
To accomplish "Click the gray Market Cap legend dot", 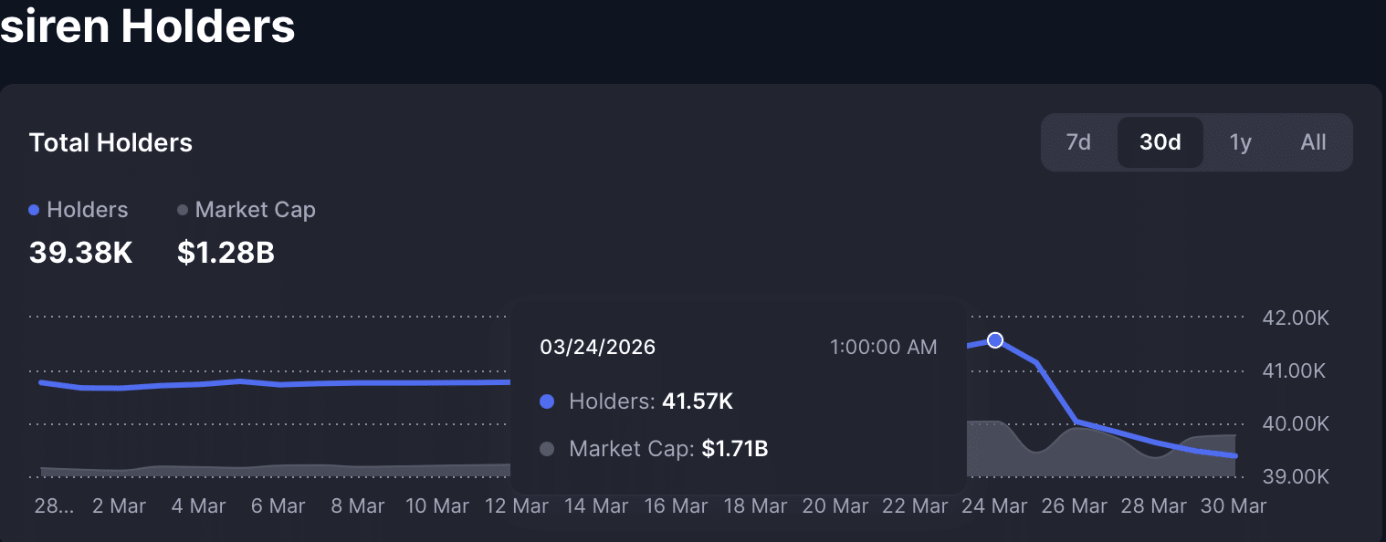I will pyautogui.click(x=182, y=210).
